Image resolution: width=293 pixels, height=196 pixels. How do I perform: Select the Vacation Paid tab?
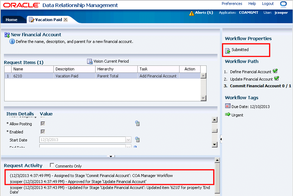(x=48, y=20)
